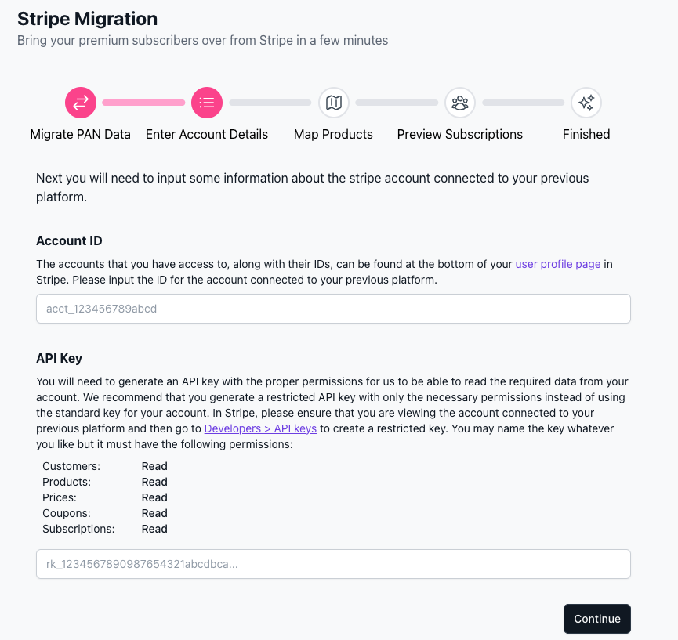This screenshot has height=640, width=678.
Task: Click the Stripe Migration heading
Action: pos(87,19)
